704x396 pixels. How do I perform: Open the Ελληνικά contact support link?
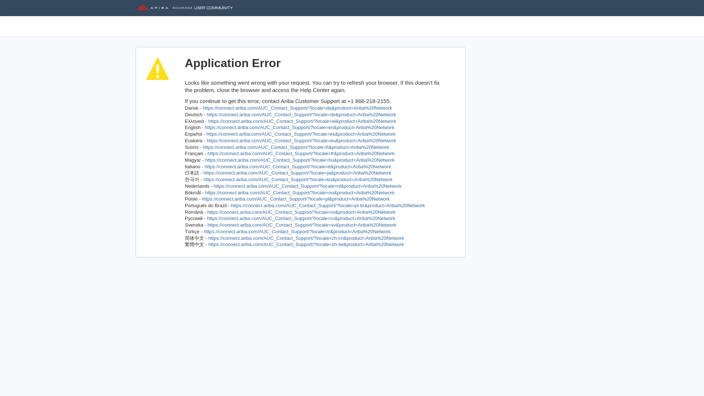click(x=302, y=121)
